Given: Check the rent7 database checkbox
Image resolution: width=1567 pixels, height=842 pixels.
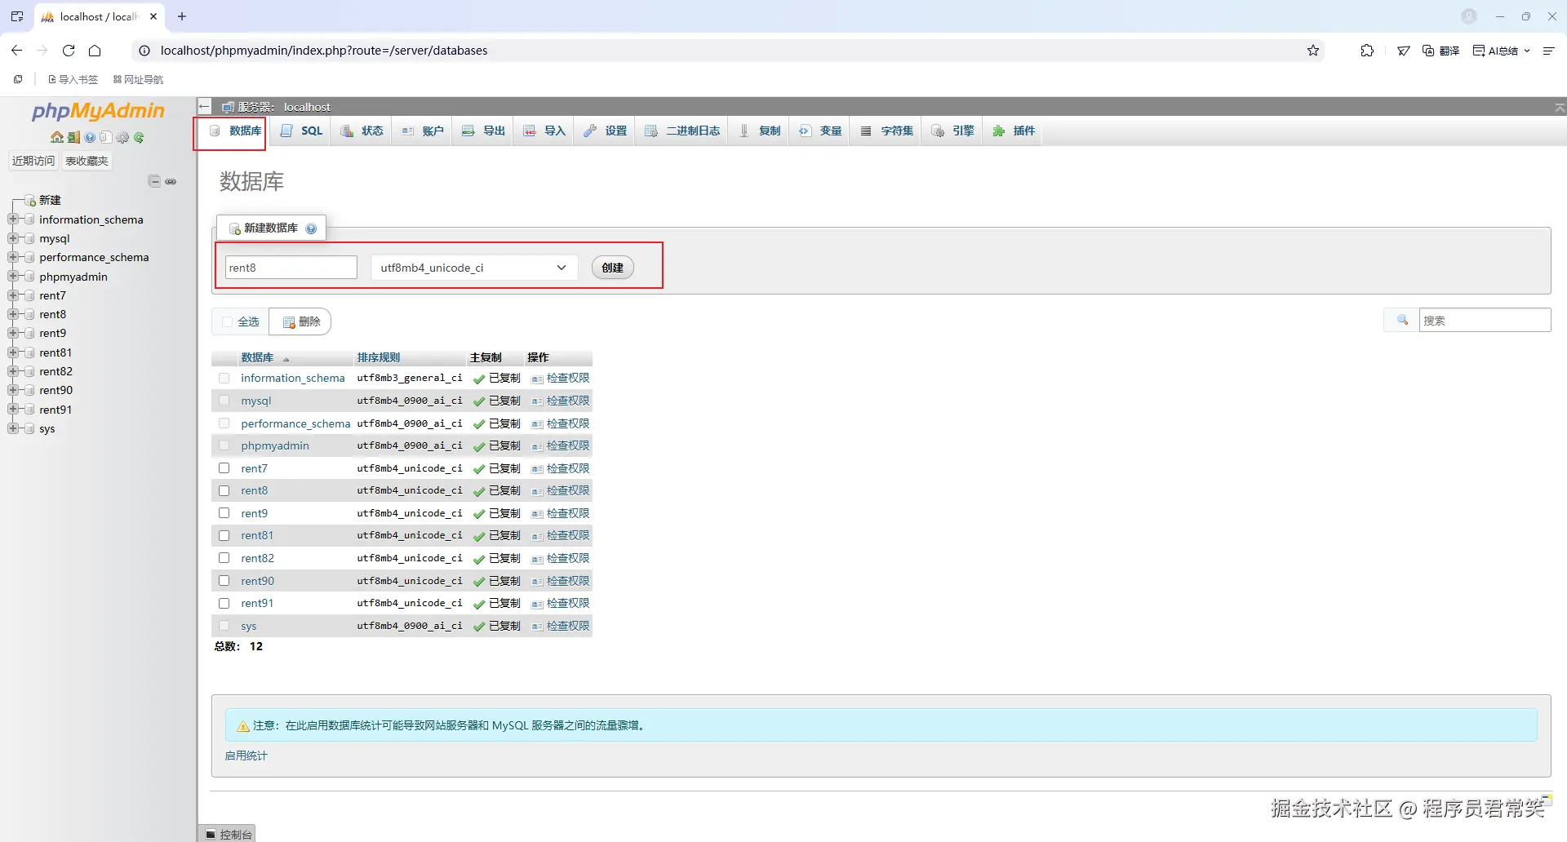Looking at the screenshot, I should [x=224, y=468].
